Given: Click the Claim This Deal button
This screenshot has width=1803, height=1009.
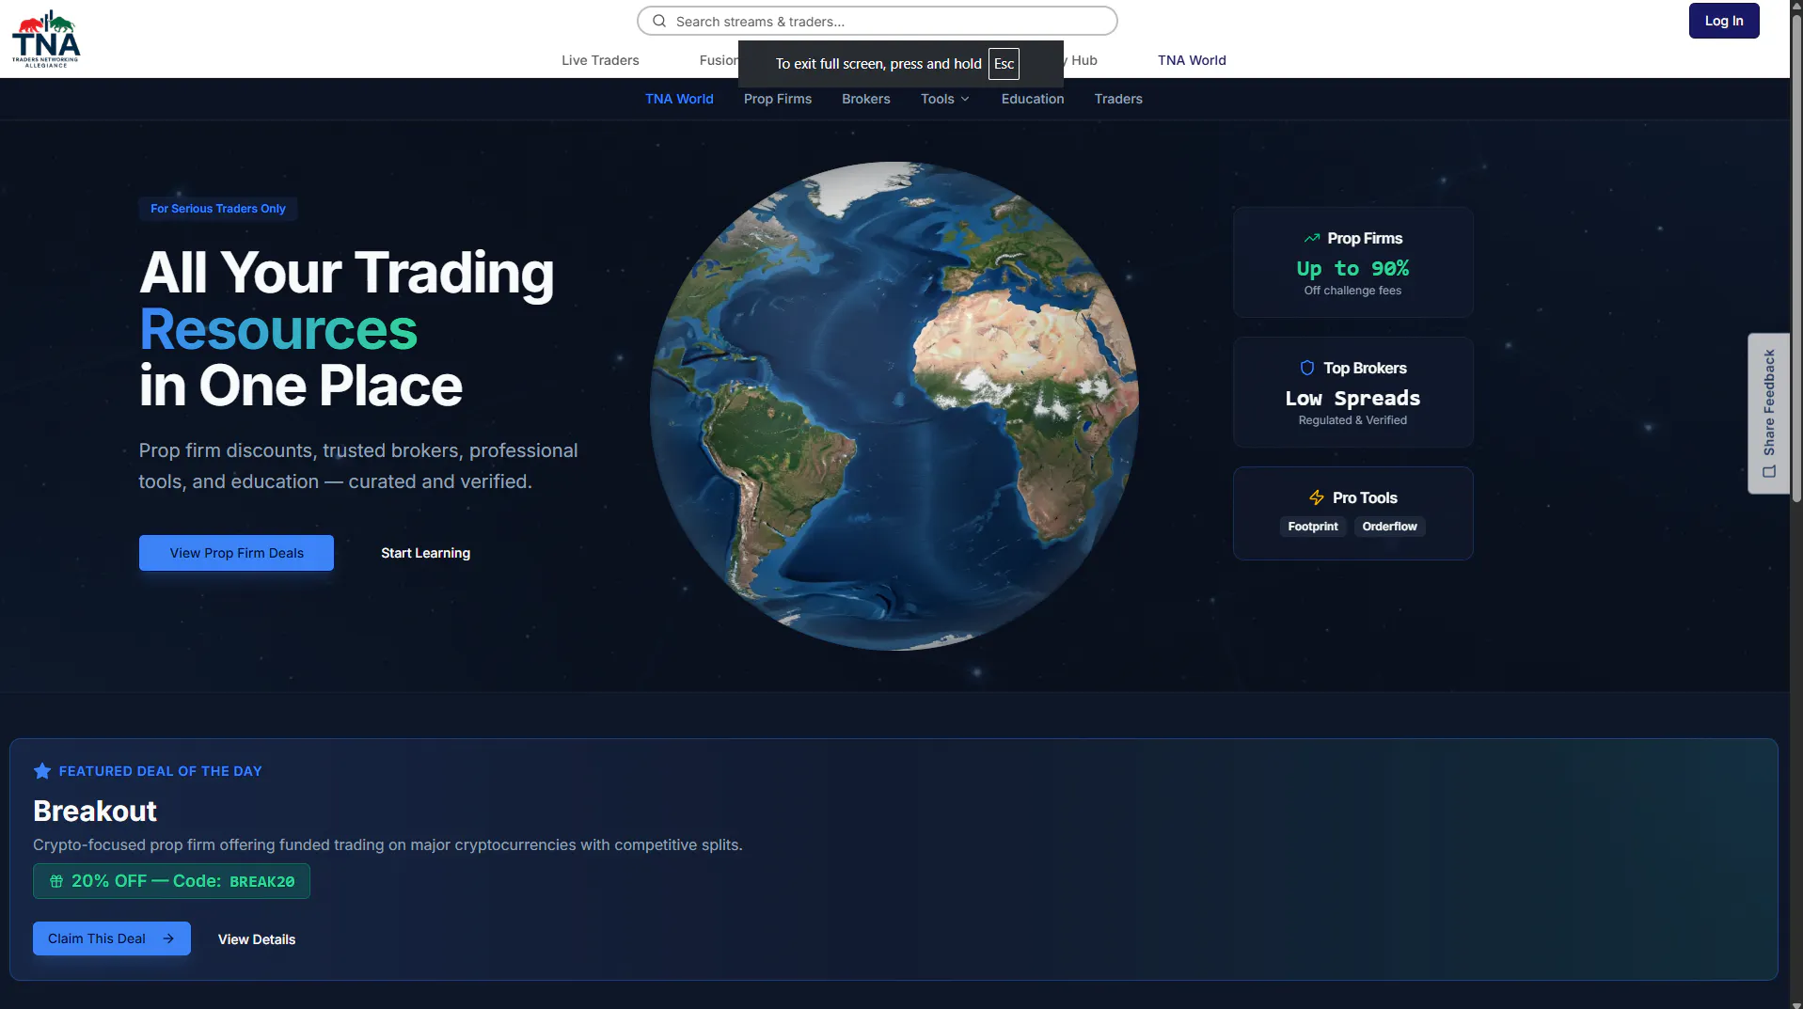Looking at the screenshot, I should point(112,938).
